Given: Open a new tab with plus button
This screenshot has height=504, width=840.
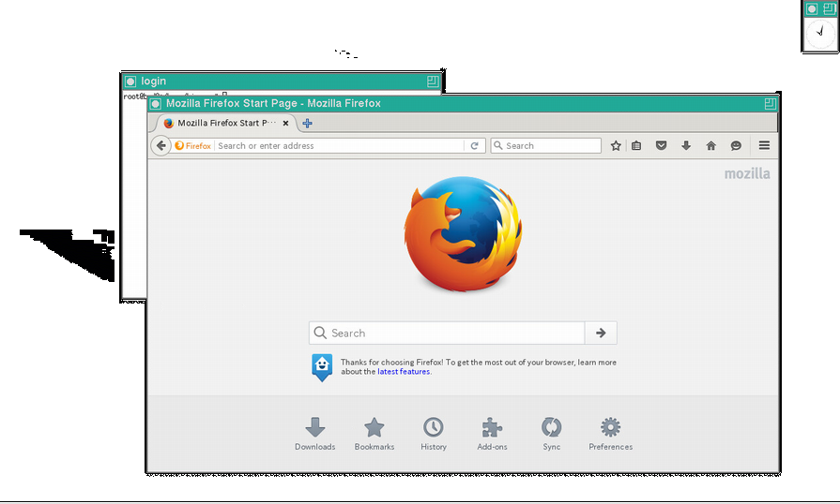Looking at the screenshot, I should (307, 123).
